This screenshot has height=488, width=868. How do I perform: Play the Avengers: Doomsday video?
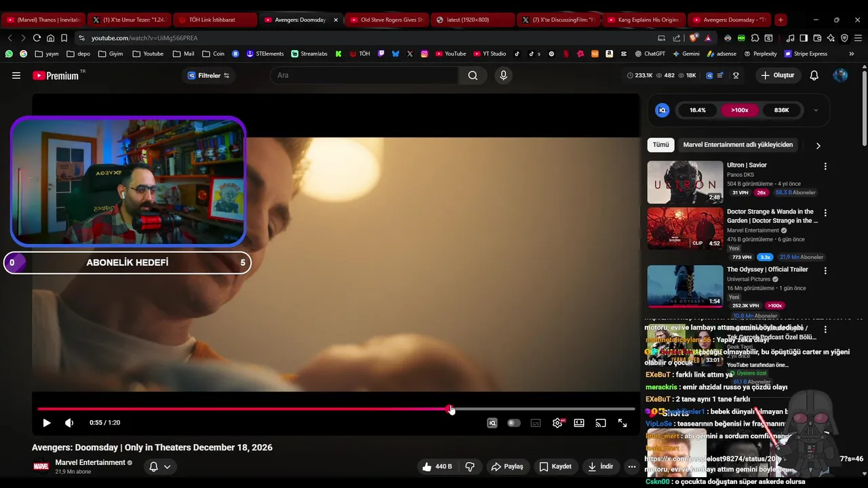pos(47,423)
